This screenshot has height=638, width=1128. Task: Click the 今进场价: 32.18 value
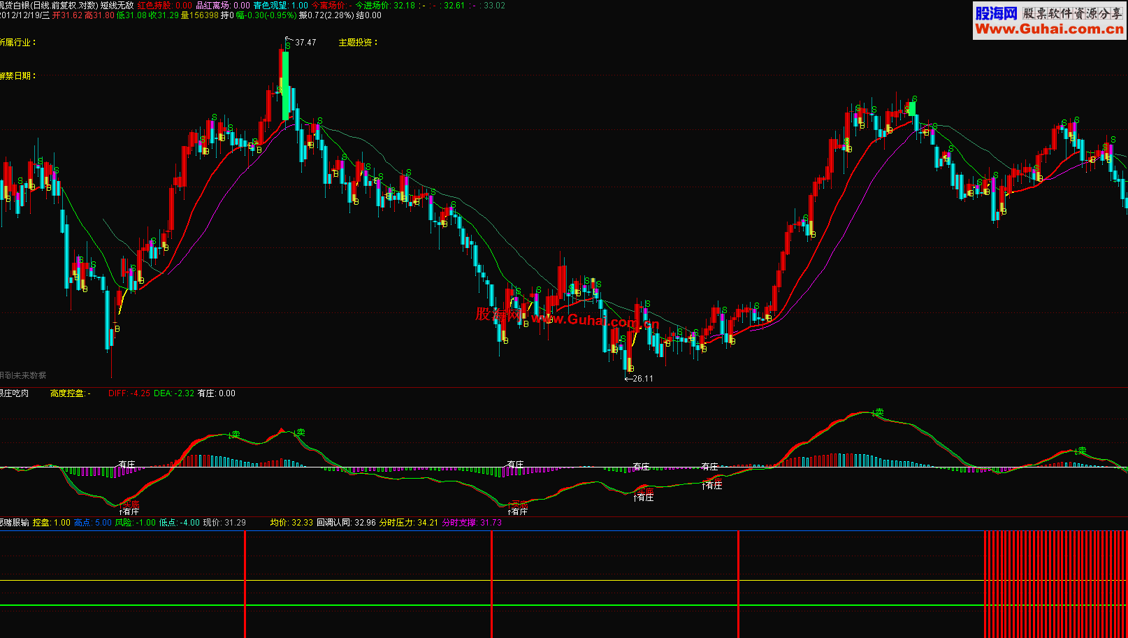pyautogui.click(x=385, y=5)
